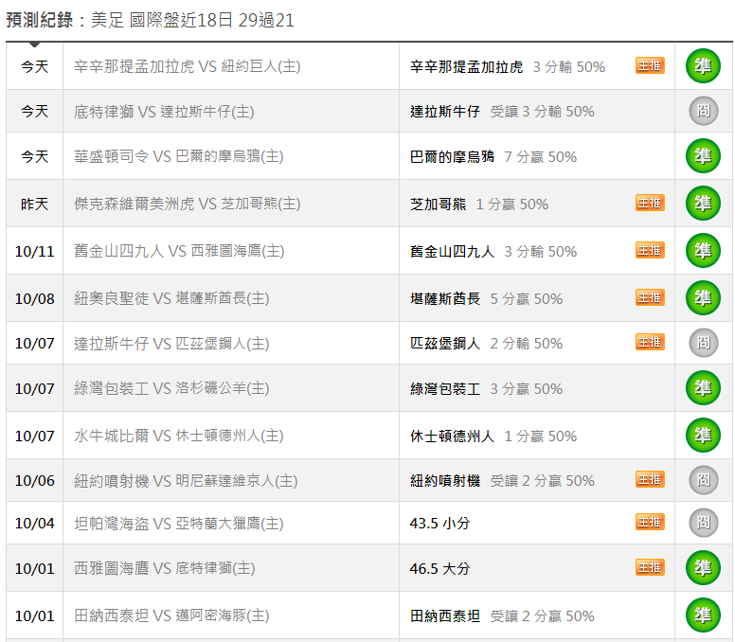Screen dimensions: 735x642
Task: Select prediction text 綠灣包裝工 3 分贏 50%
Action: pyautogui.click(x=486, y=388)
